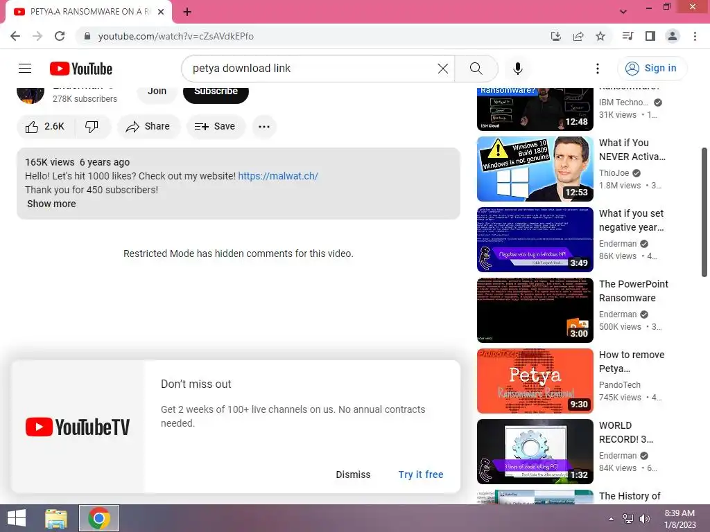Open Chrome three-dot menu
Screen dimensions: 710x532
pos(695,36)
